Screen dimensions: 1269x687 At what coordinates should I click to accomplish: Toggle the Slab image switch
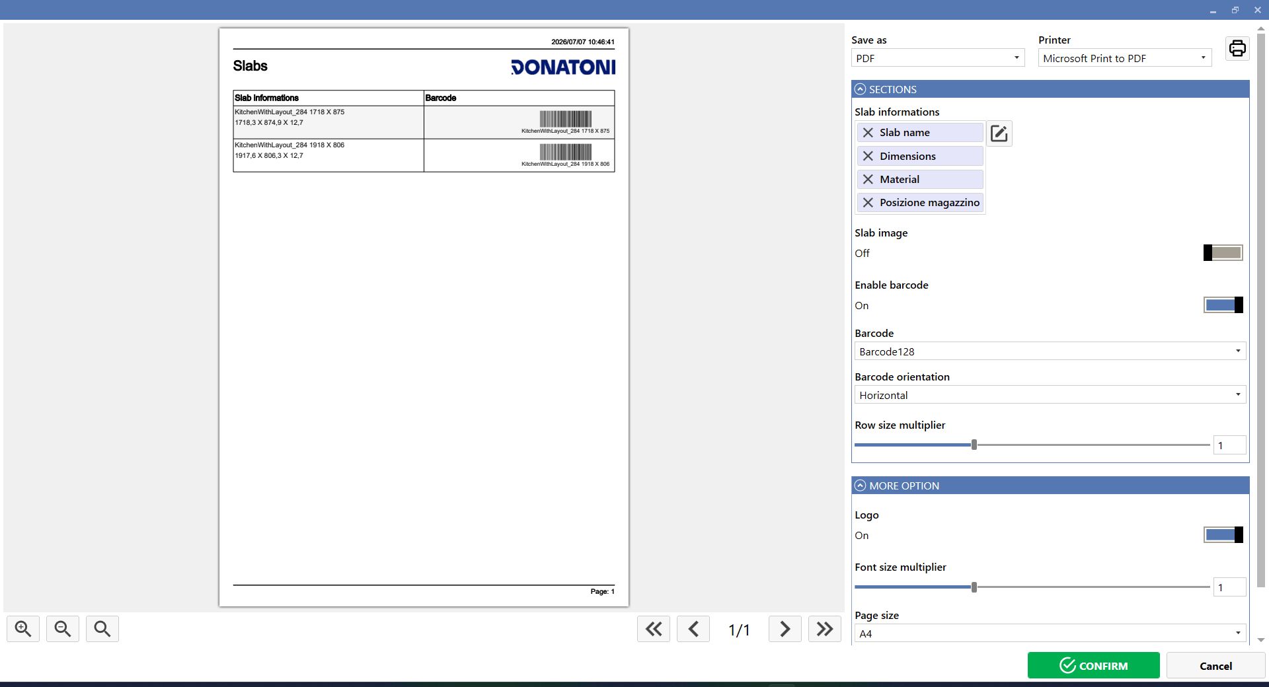pos(1223,253)
